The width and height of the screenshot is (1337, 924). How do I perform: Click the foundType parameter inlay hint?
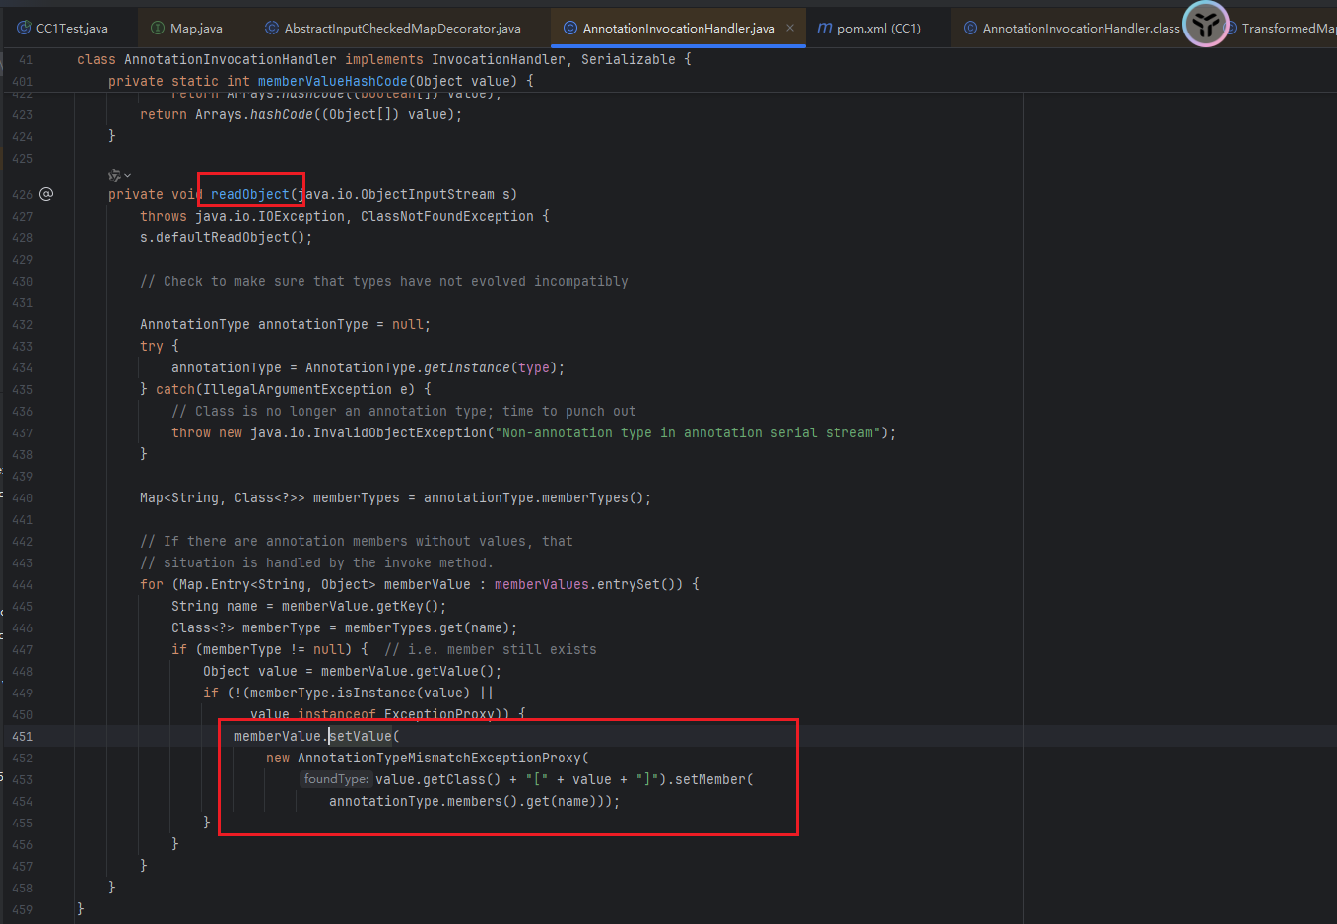pos(336,779)
